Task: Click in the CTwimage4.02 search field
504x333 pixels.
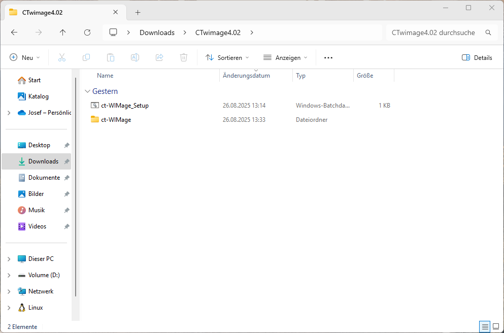Action: (x=433, y=32)
